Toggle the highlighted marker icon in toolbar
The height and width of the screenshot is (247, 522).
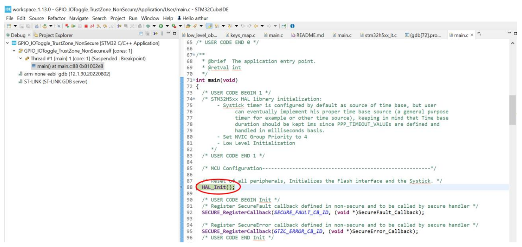click(209, 26)
